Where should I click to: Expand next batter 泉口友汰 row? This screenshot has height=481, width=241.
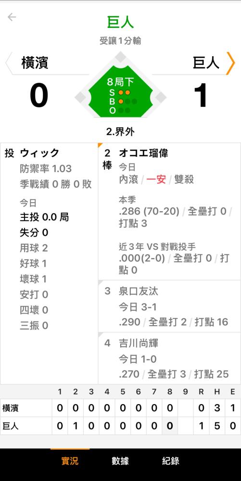click(169, 306)
